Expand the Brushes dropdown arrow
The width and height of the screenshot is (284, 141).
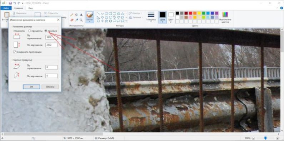coord(90,22)
